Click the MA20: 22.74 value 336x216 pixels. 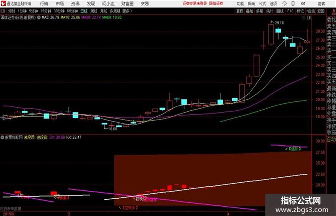click(x=91, y=17)
